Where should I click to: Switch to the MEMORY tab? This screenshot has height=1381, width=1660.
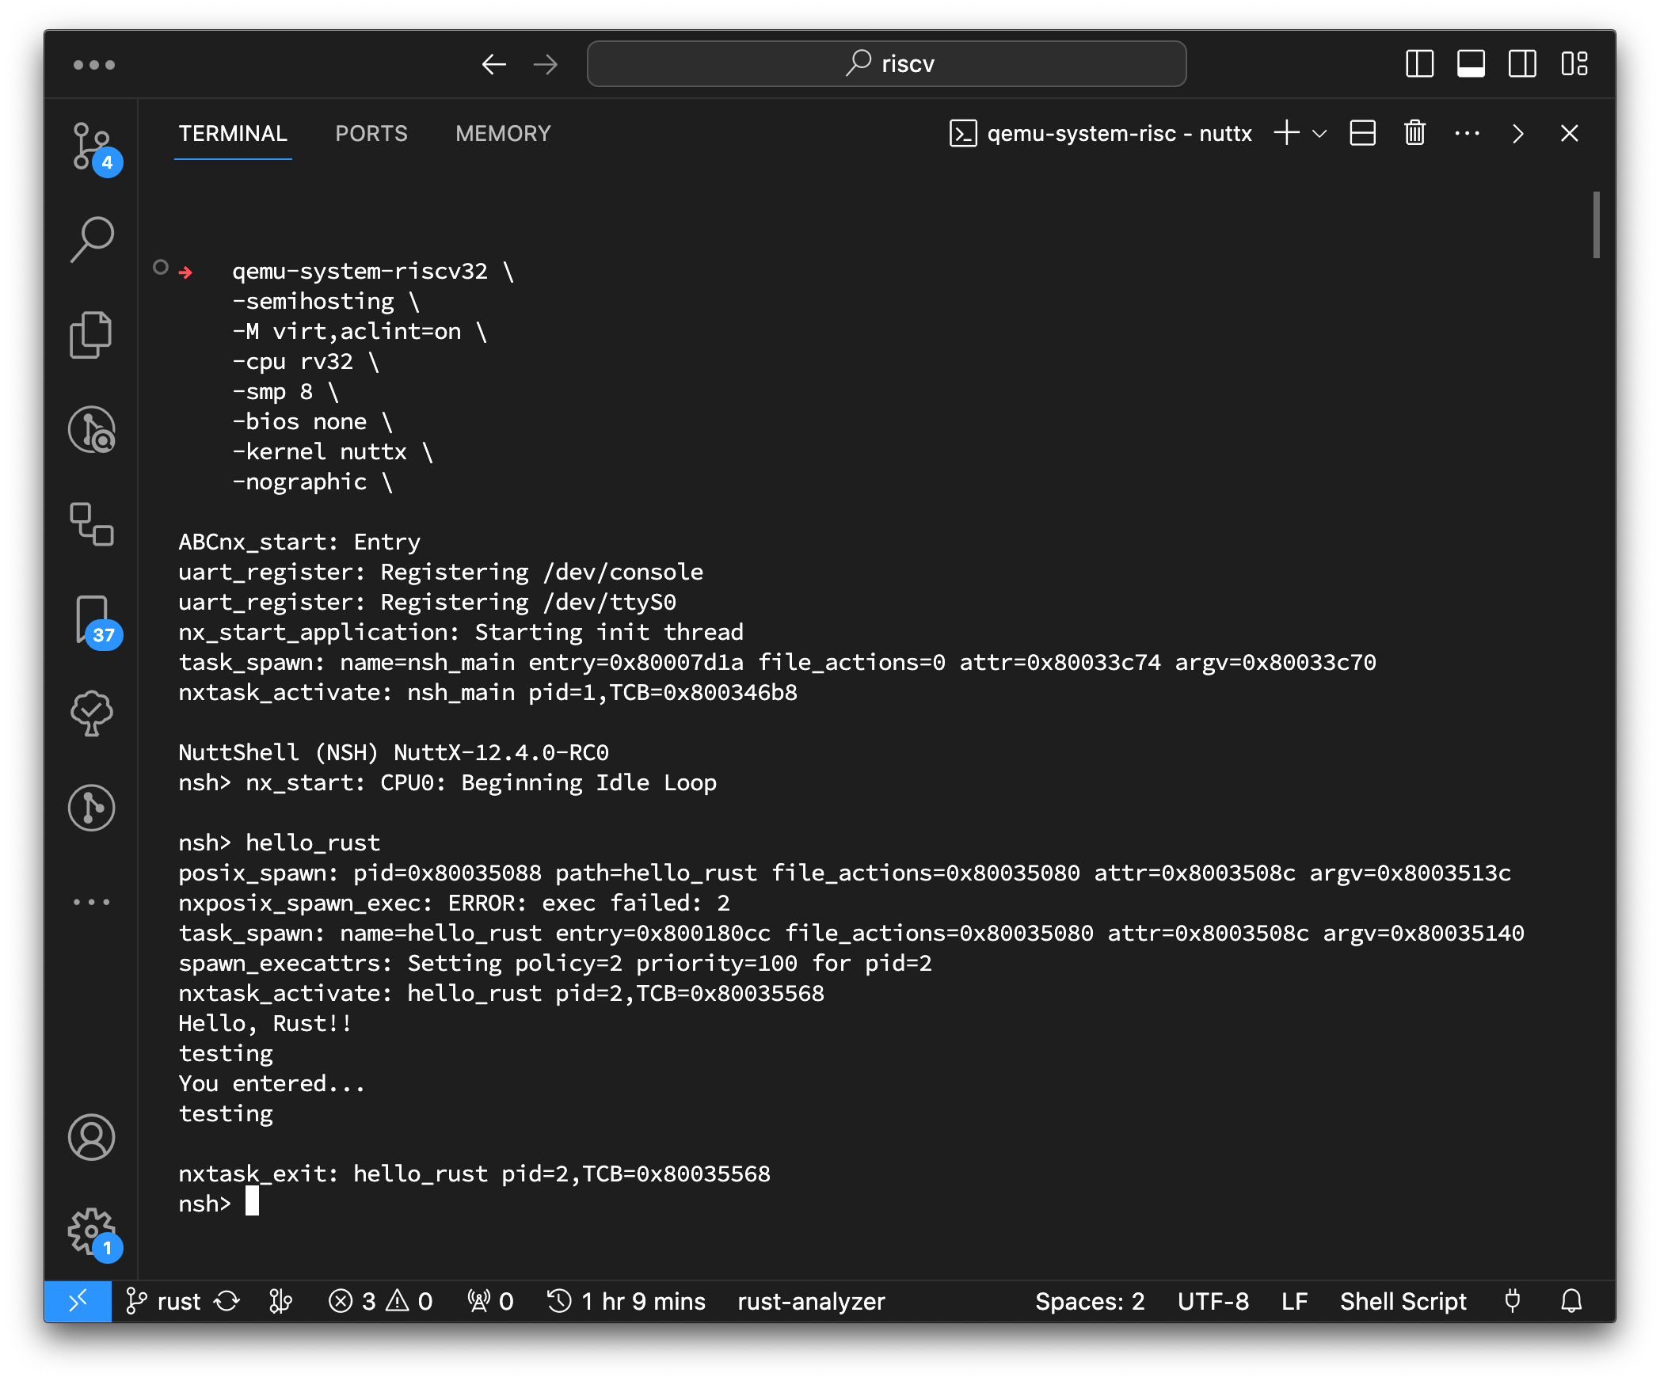pyautogui.click(x=506, y=134)
